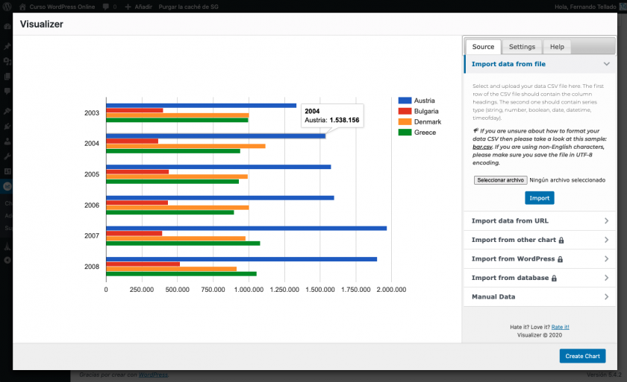627x382 pixels.
Task: Open the bar.csv sample link
Action: pyautogui.click(x=483, y=147)
